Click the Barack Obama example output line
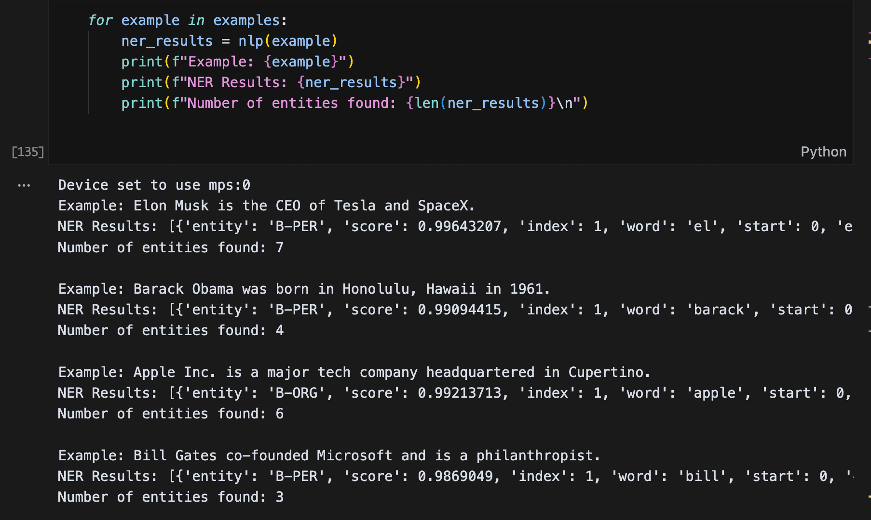The height and width of the screenshot is (520, 871). click(x=304, y=289)
